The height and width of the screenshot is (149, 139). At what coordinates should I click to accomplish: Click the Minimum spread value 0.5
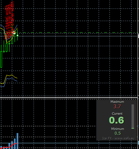(118, 133)
